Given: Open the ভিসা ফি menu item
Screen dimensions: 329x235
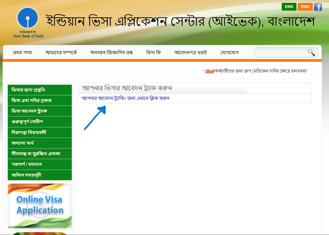Looking at the screenshot, I should click(153, 53).
